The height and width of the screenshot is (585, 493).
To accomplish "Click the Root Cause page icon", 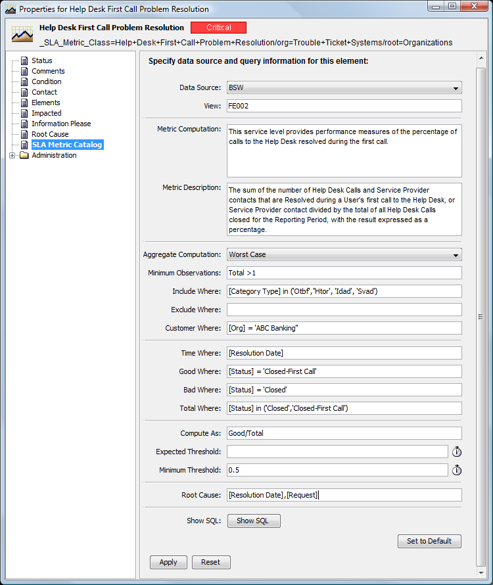I will pyautogui.click(x=24, y=134).
